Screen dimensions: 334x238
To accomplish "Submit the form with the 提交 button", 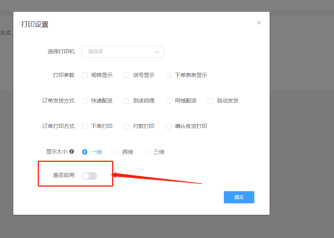I will pos(239,197).
